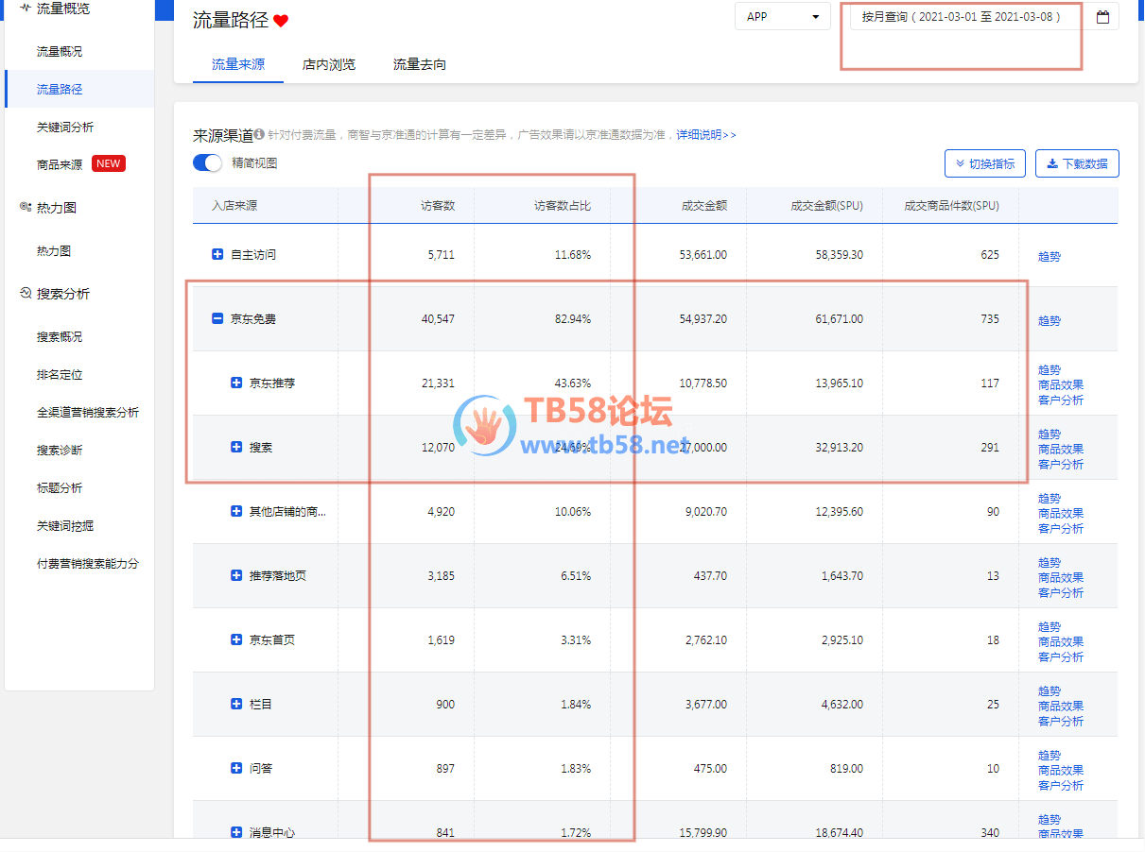1145x852 pixels.
Task: Open 排名定位 in the sidebar
Action: tap(60, 374)
